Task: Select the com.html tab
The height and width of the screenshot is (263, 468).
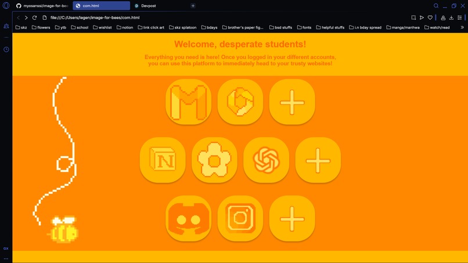Action: (101, 6)
